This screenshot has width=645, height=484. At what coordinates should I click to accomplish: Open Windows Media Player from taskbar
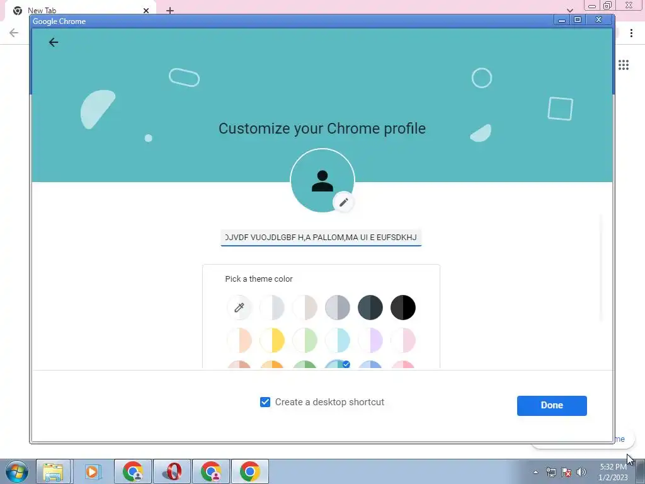[93, 471]
